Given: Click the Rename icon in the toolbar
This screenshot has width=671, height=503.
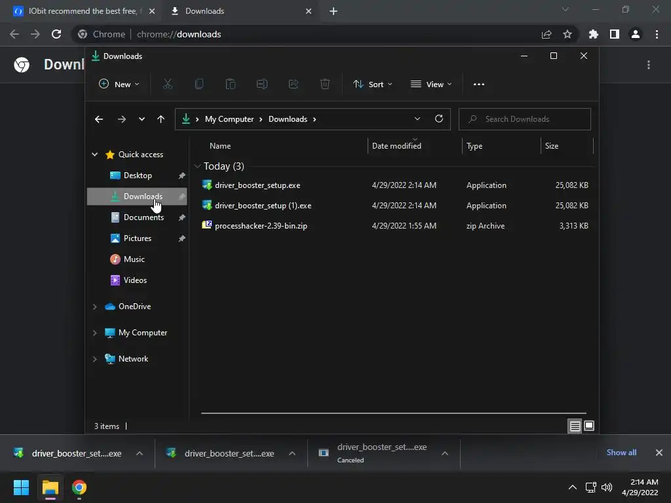Looking at the screenshot, I should (x=262, y=84).
